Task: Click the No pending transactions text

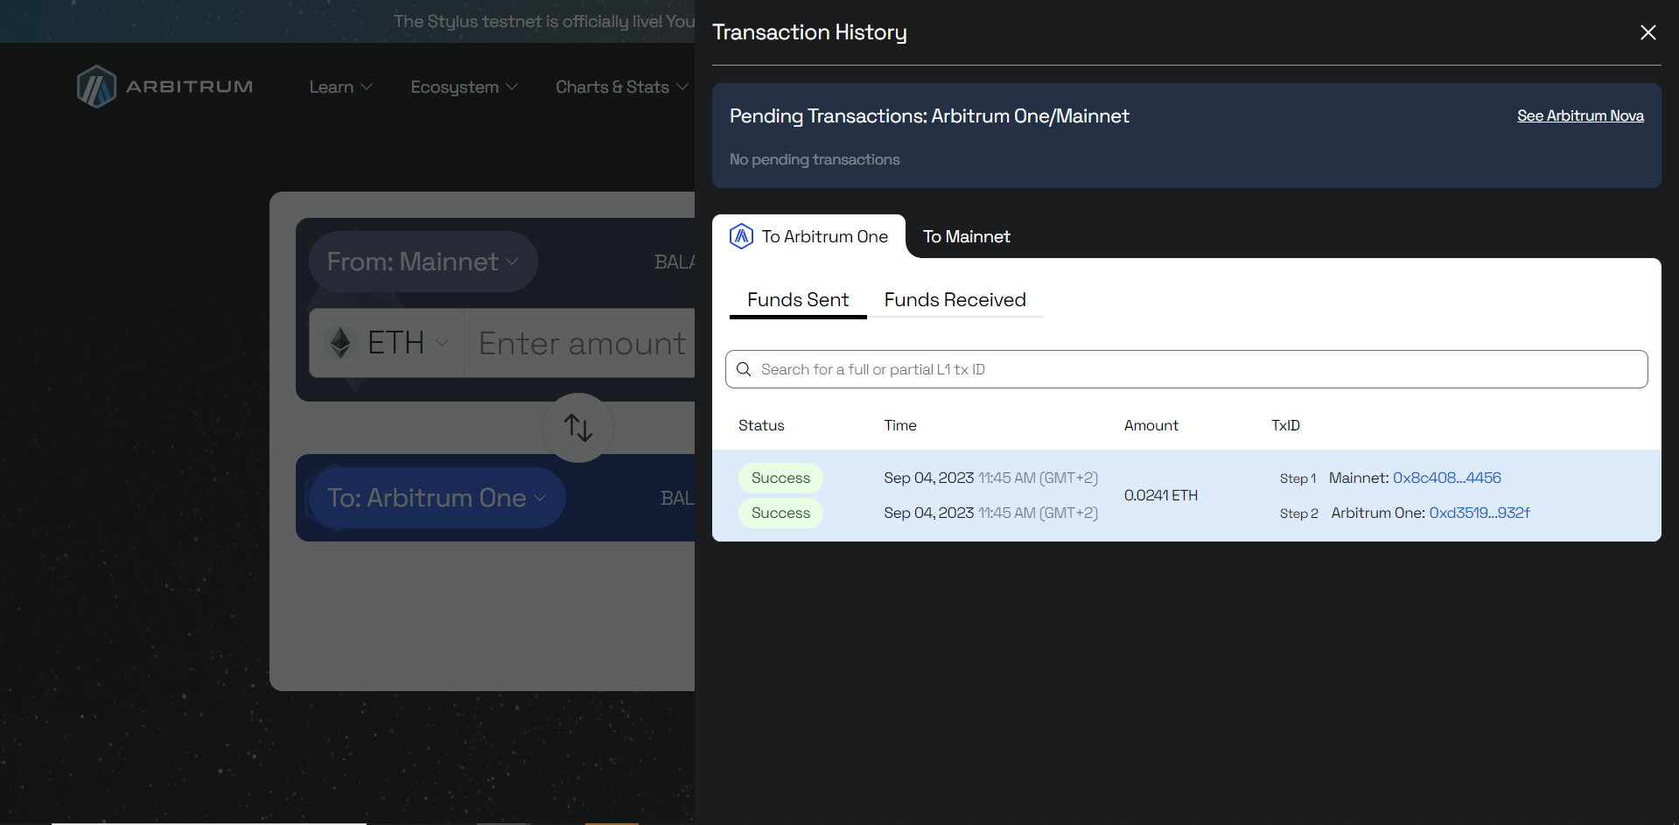Action: [x=815, y=159]
